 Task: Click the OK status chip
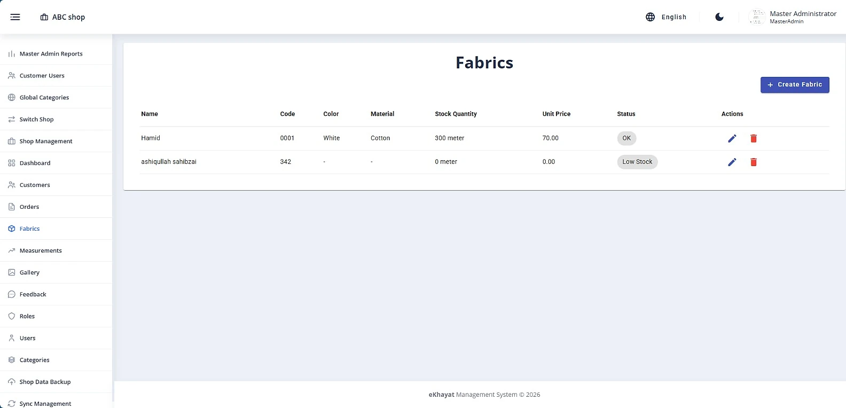[626, 138]
